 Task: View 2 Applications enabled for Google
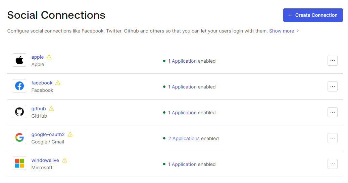click(x=184, y=138)
